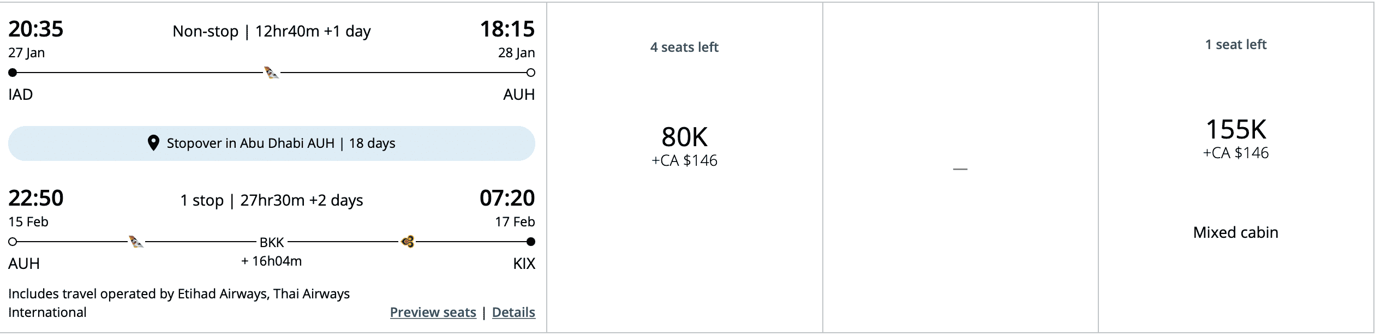Click the Mixed cabin label
Screen dimensions: 1375x336
pyautogui.click(x=1235, y=232)
